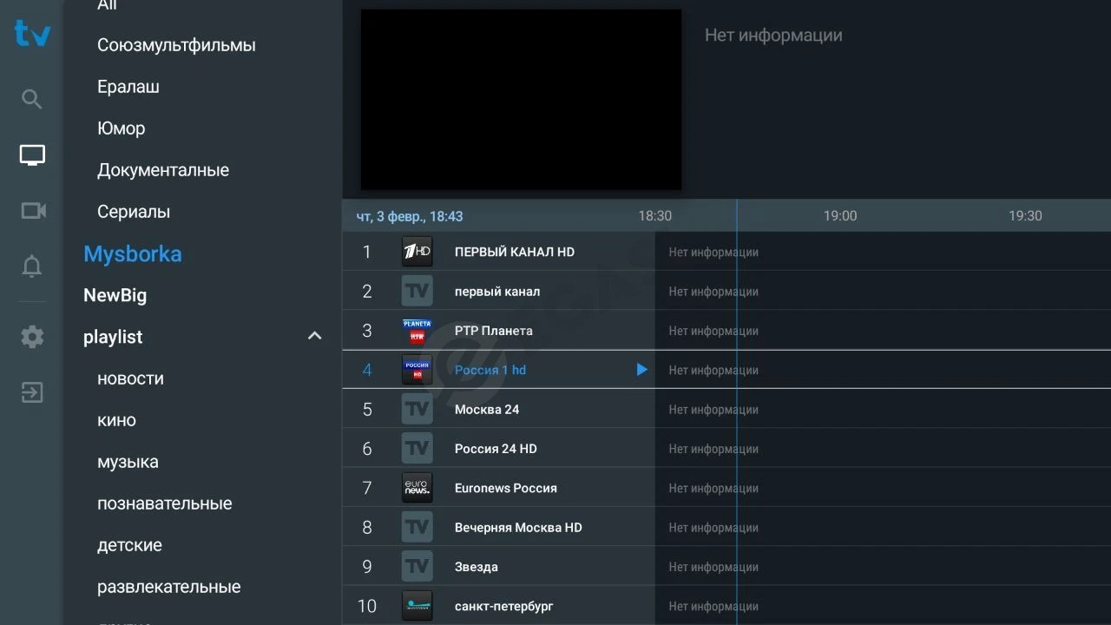Click the exit/logout icon in sidebar
Viewport: 1111px width, 625px height.
point(32,393)
